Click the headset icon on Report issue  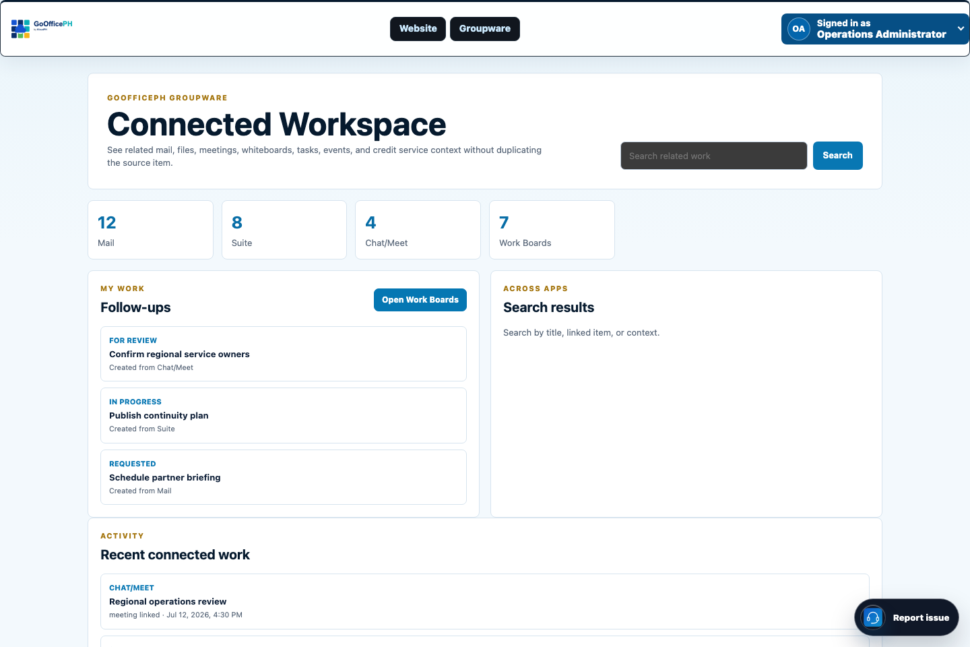click(873, 617)
